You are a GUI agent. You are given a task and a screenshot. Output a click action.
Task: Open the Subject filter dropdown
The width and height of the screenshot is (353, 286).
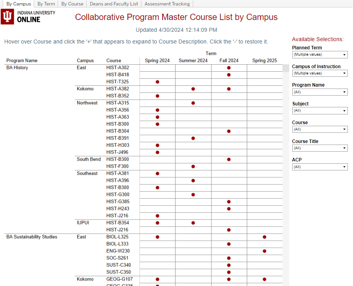coord(320,111)
